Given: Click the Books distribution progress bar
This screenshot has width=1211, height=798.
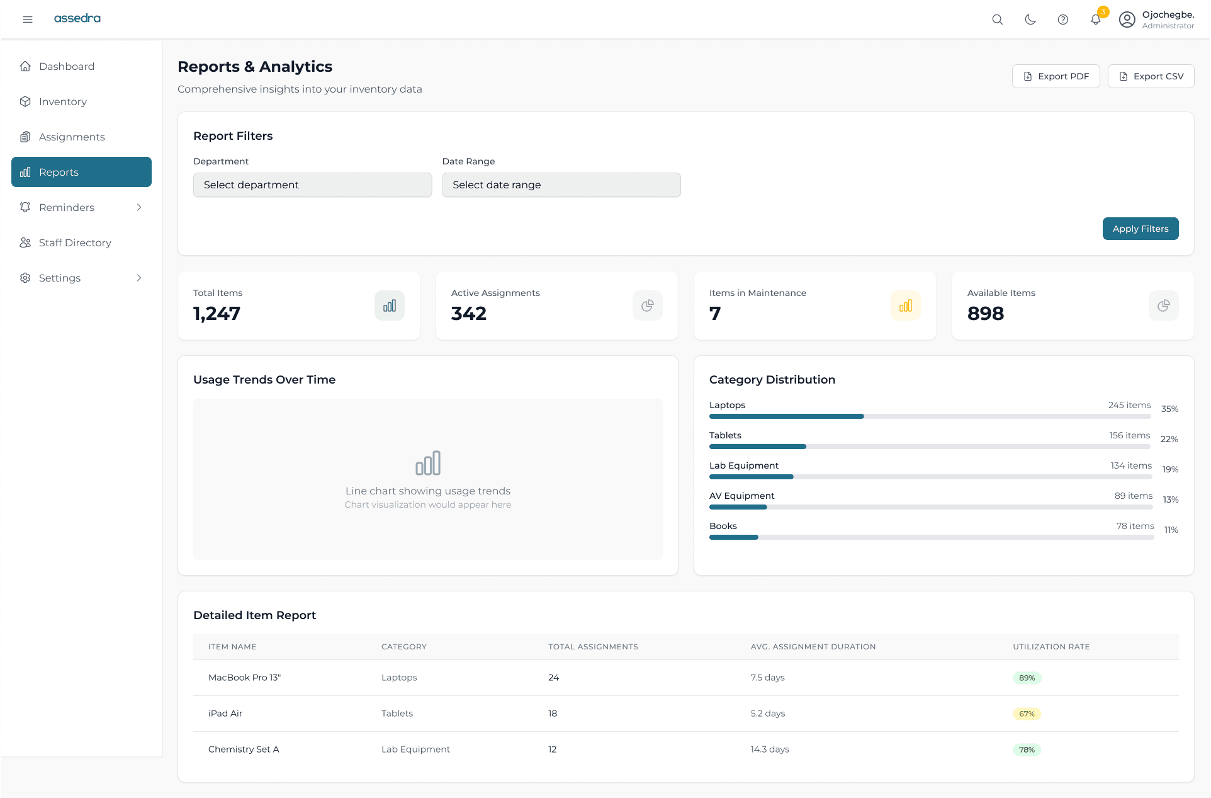Looking at the screenshot, I should (932, 537).
